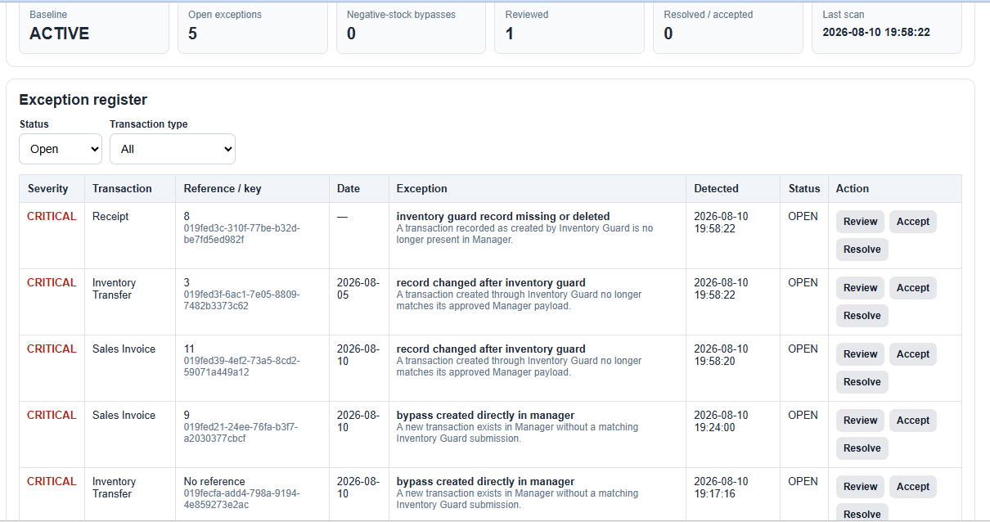Accept the Receipt exception reference 8

[x=913, y=222]
